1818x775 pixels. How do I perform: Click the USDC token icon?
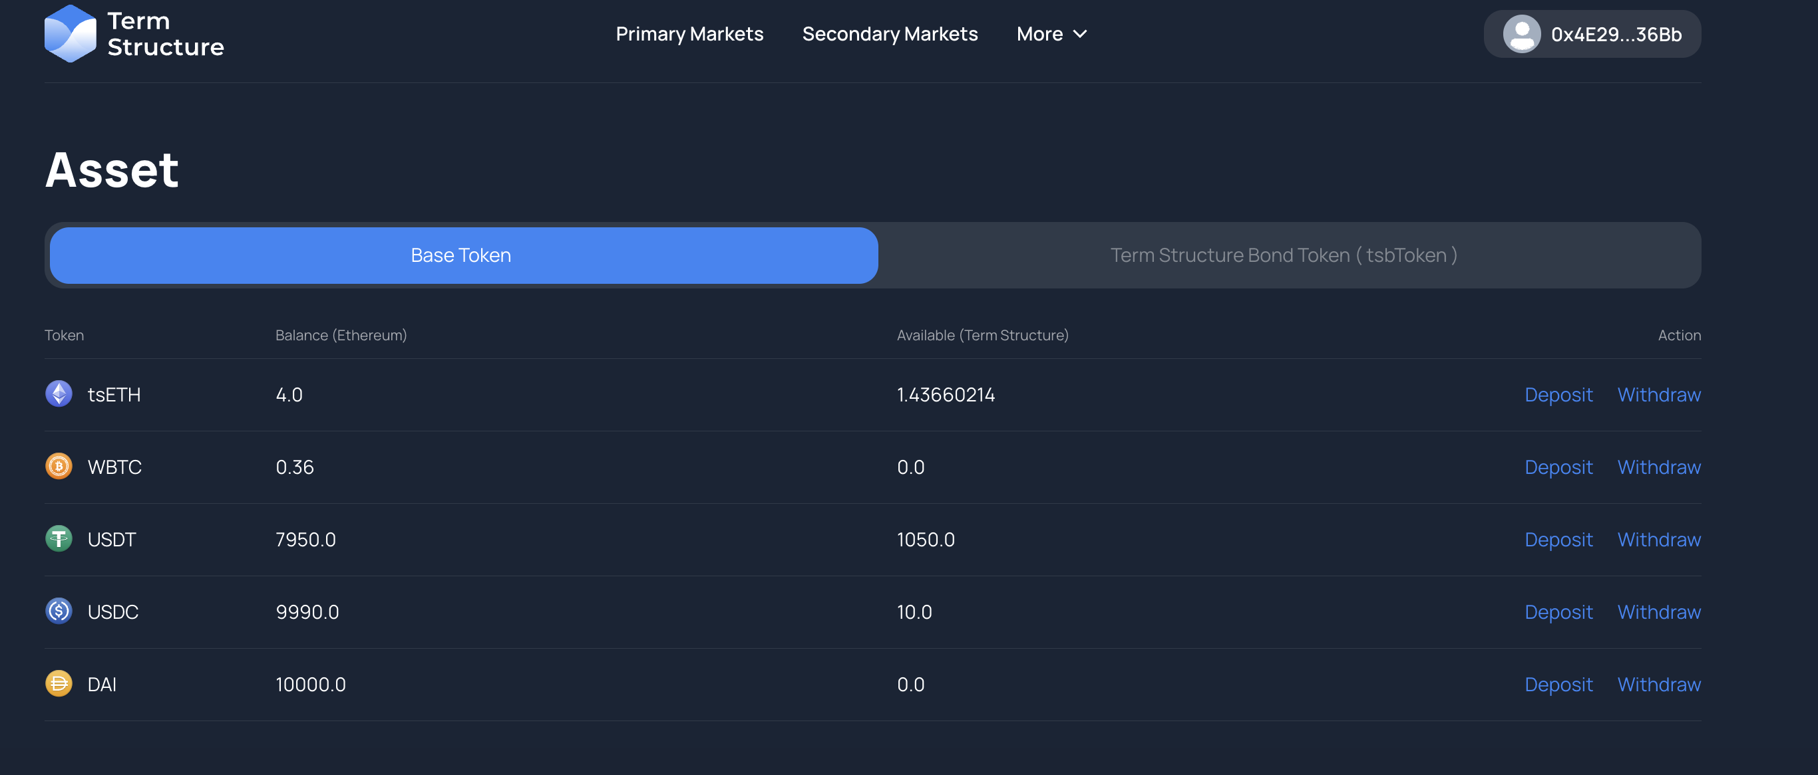pos(59,611)
